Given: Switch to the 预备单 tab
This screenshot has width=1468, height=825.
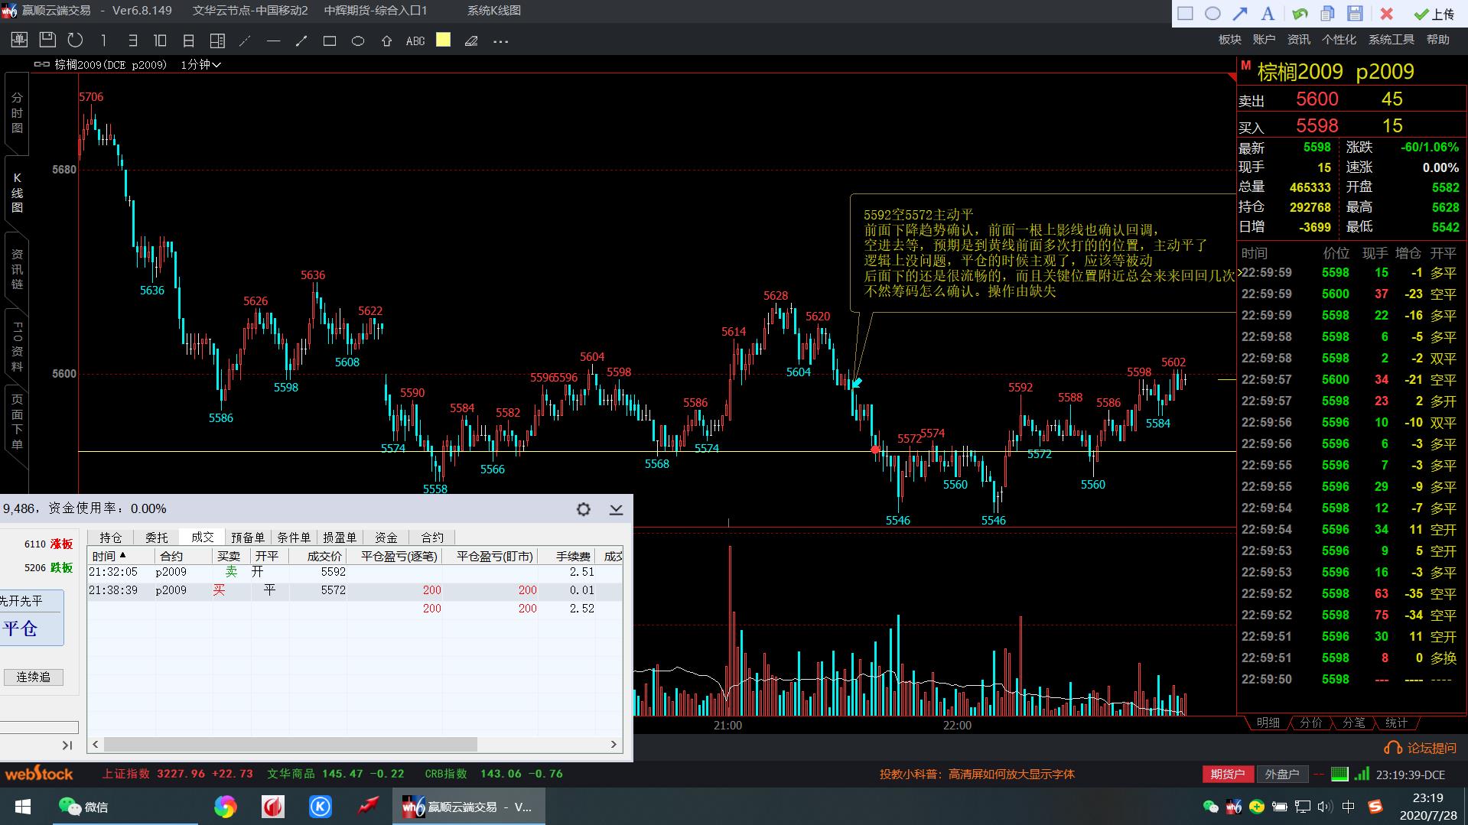Looking at the screenshot, I should (248, 538).
